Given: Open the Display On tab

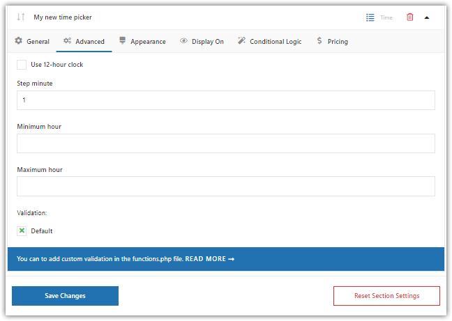Looking at the screenshot, I should 202,41.
